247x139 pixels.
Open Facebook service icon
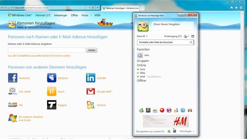coord(13,78)
